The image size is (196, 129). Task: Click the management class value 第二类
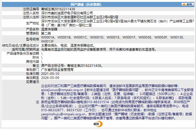(46, 33)
